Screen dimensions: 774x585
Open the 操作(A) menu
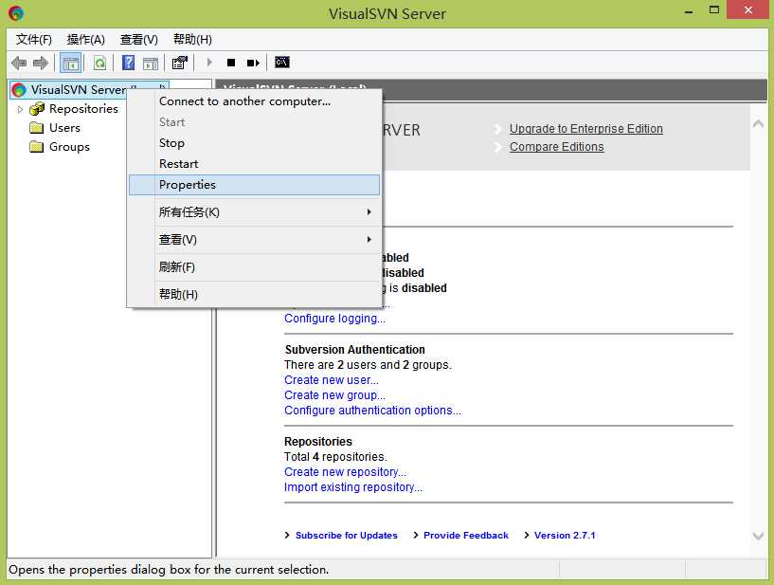pos(86,40)
